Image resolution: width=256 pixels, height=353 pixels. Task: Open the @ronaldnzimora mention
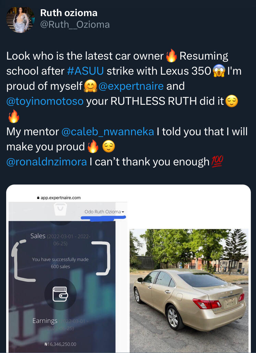click(47, 162)
